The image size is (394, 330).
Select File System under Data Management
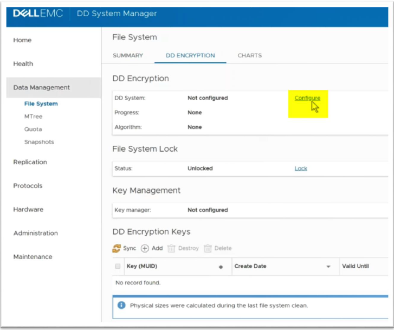point(41,103)
